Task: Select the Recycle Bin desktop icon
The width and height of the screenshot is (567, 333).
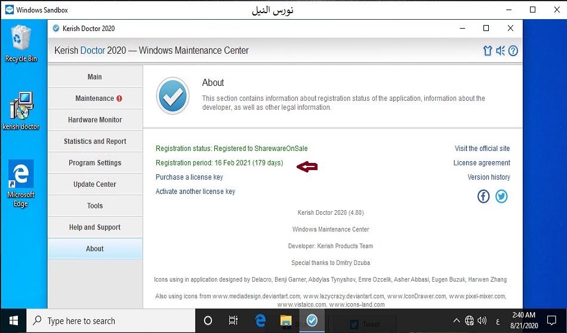Action: [21, 39]
